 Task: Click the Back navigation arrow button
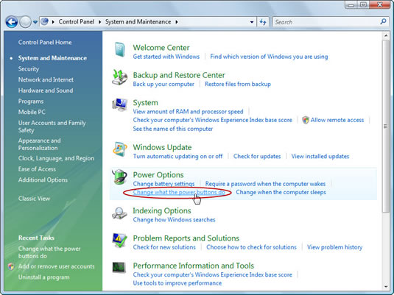(x=12, y=22)
